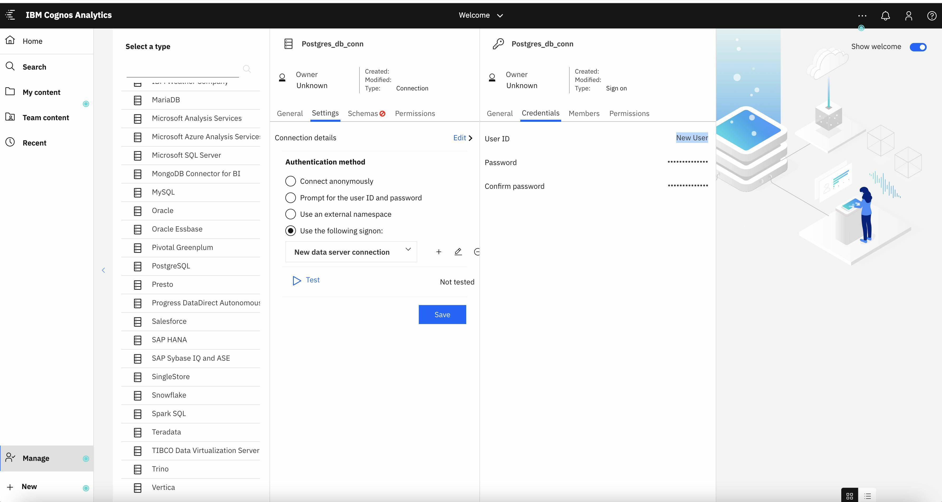This screenshot has height=502, width=942.
Task: Click the pencil icon to edit signon
Action: coord(458,252)
